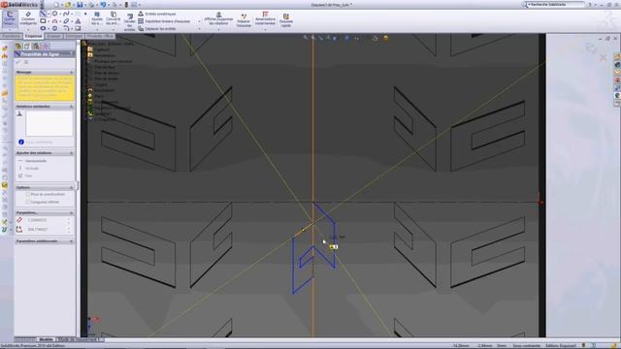The image size is (621, 349).
Task: Click Esquisse rapide tool
Action: click(x=286, y=20)
